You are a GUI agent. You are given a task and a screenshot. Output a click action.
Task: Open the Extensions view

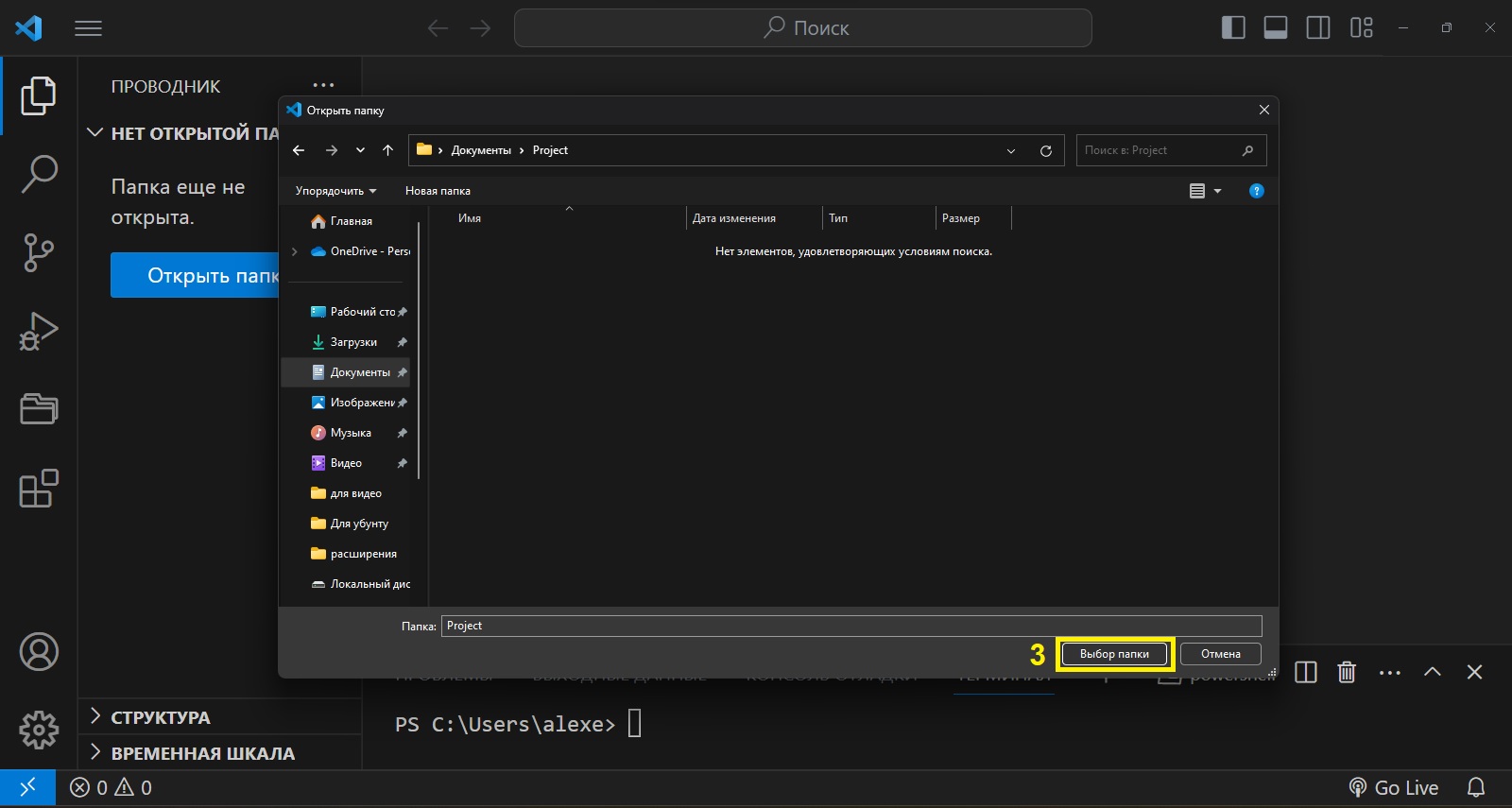pos(39,489)
